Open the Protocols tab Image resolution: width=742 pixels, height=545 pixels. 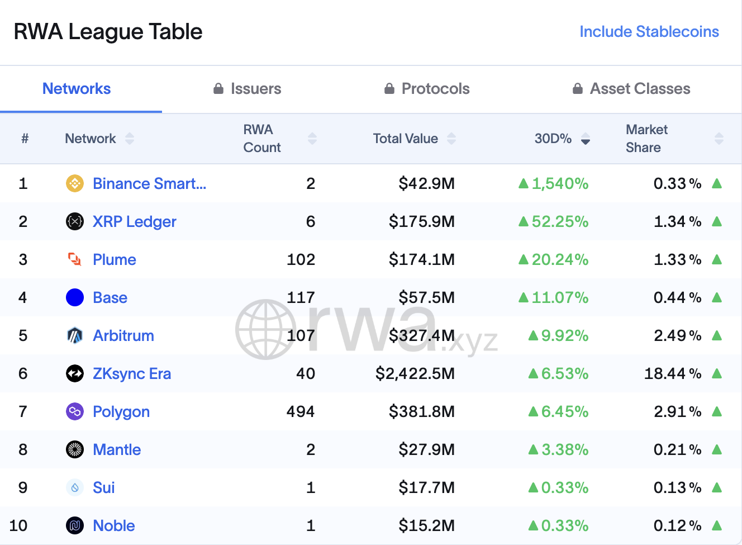click(427, 89)
